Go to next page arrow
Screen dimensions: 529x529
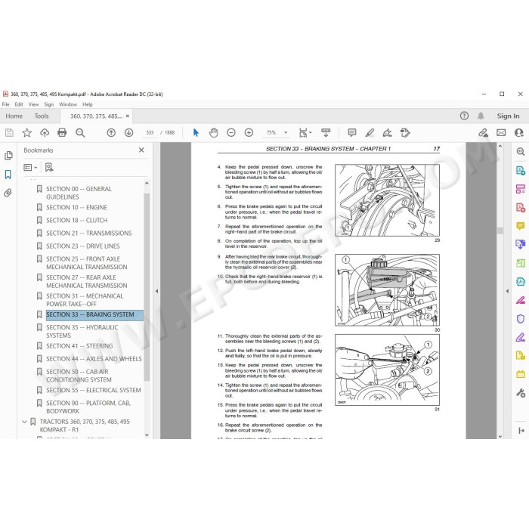[129, 132]
